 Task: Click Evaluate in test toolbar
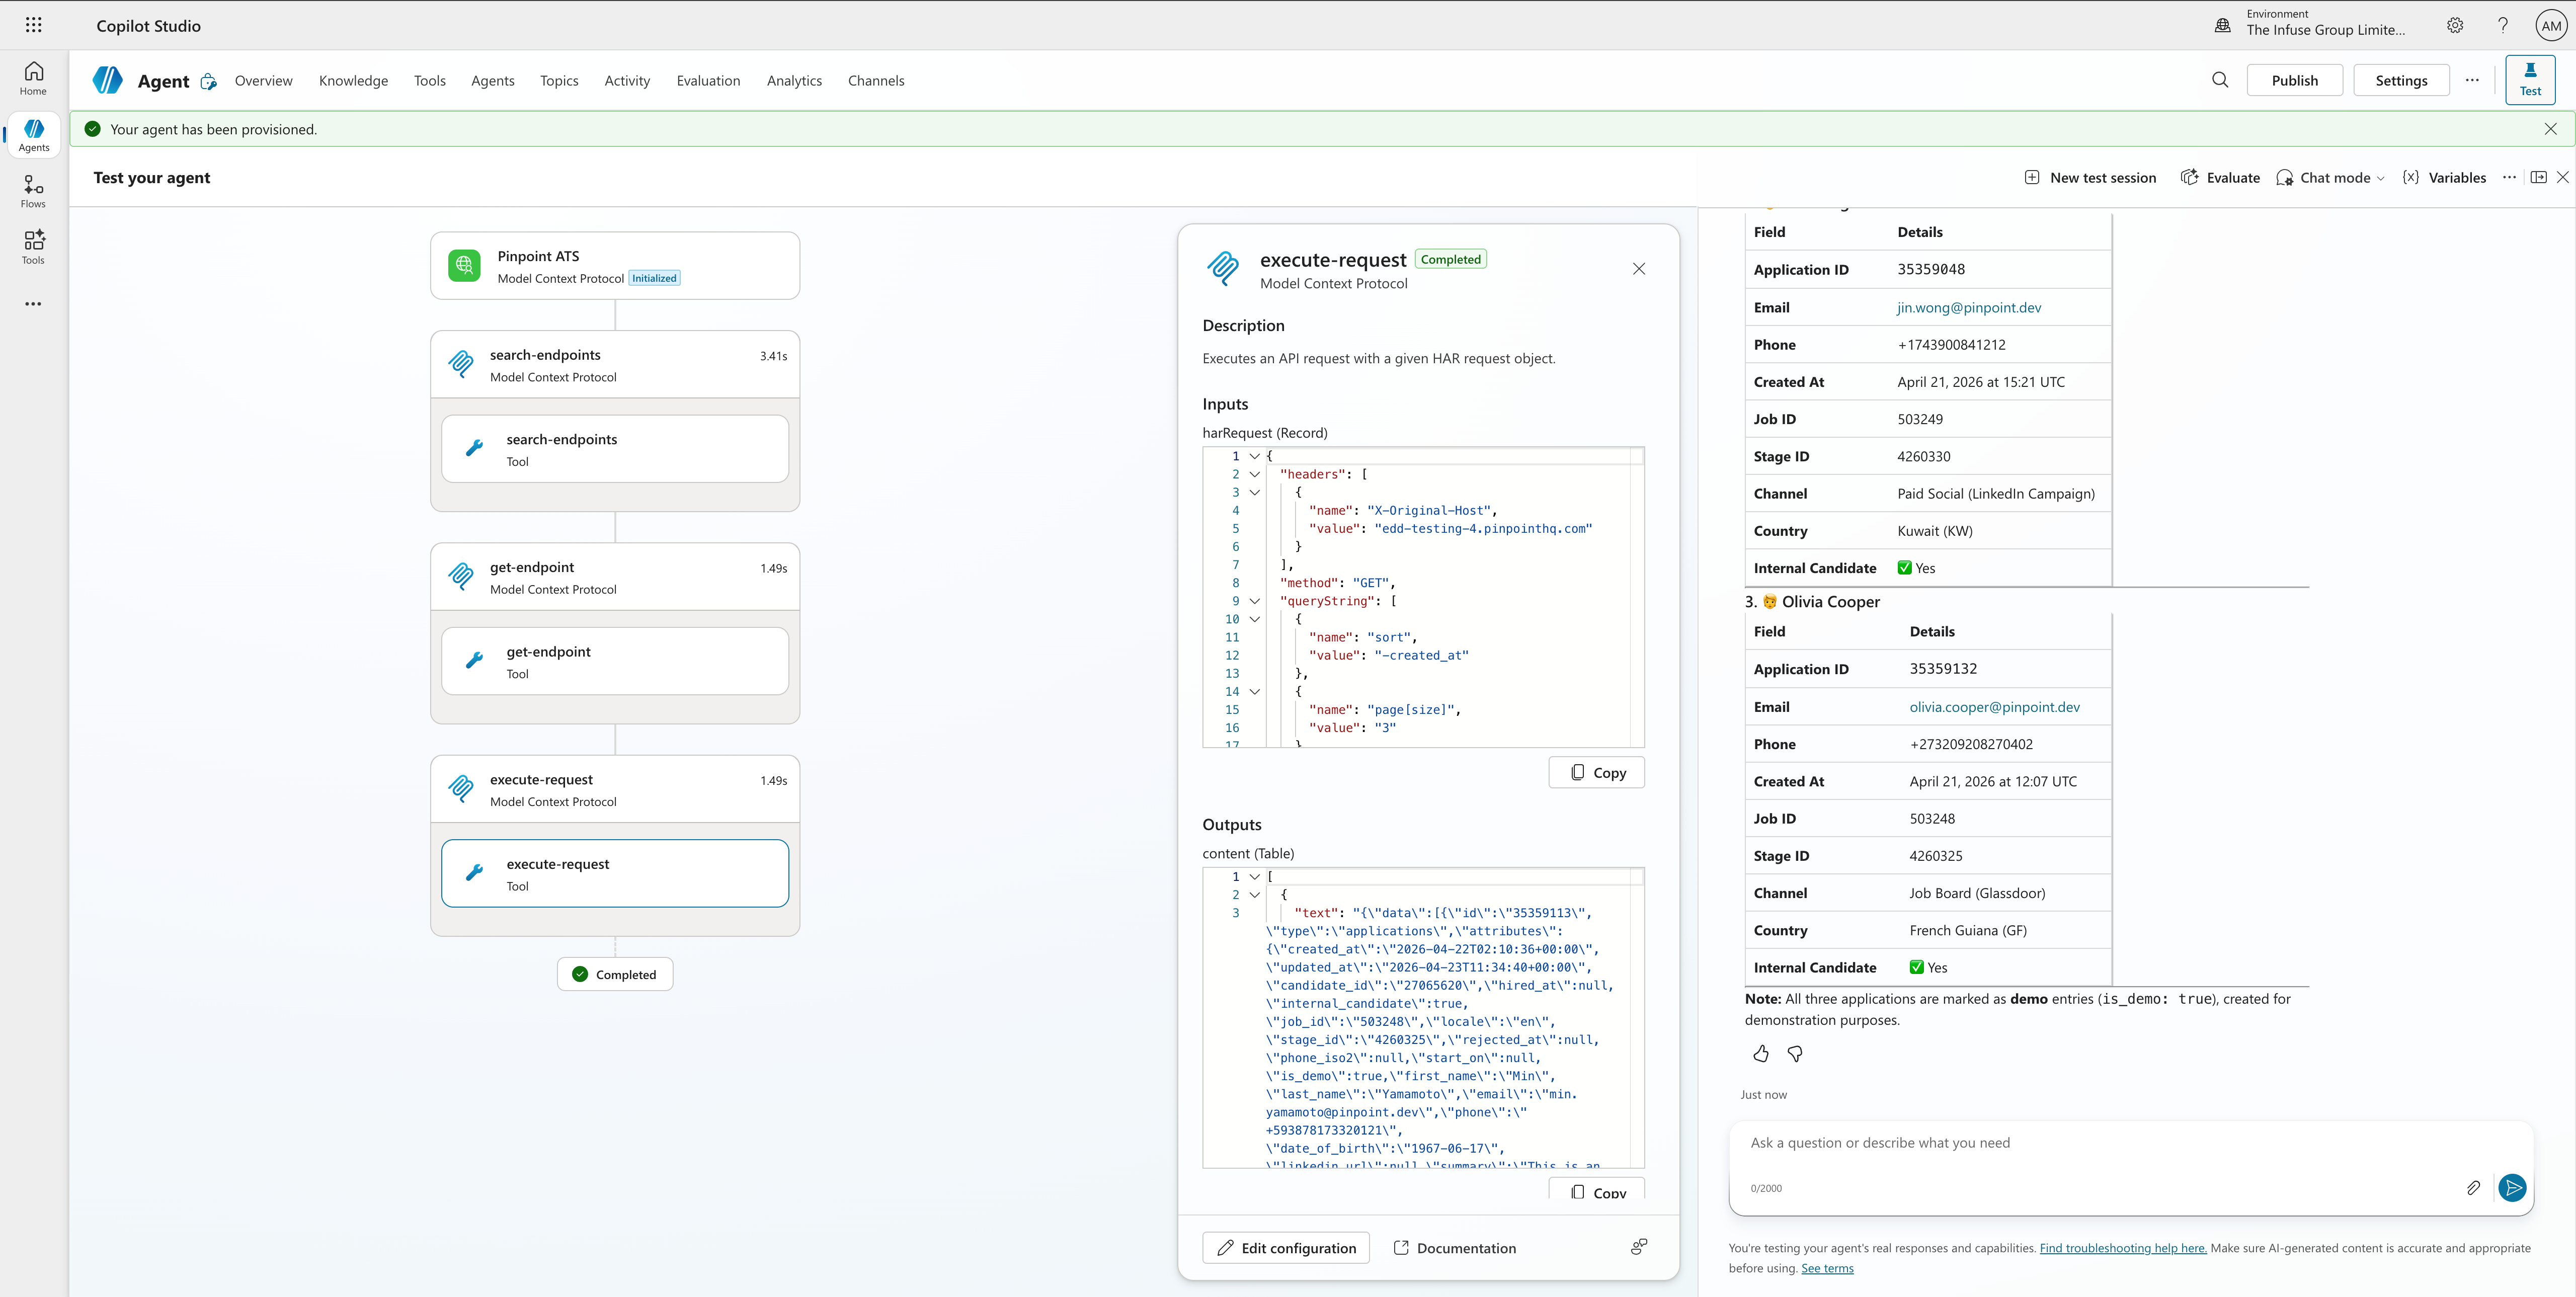(x=2220, y=178)
